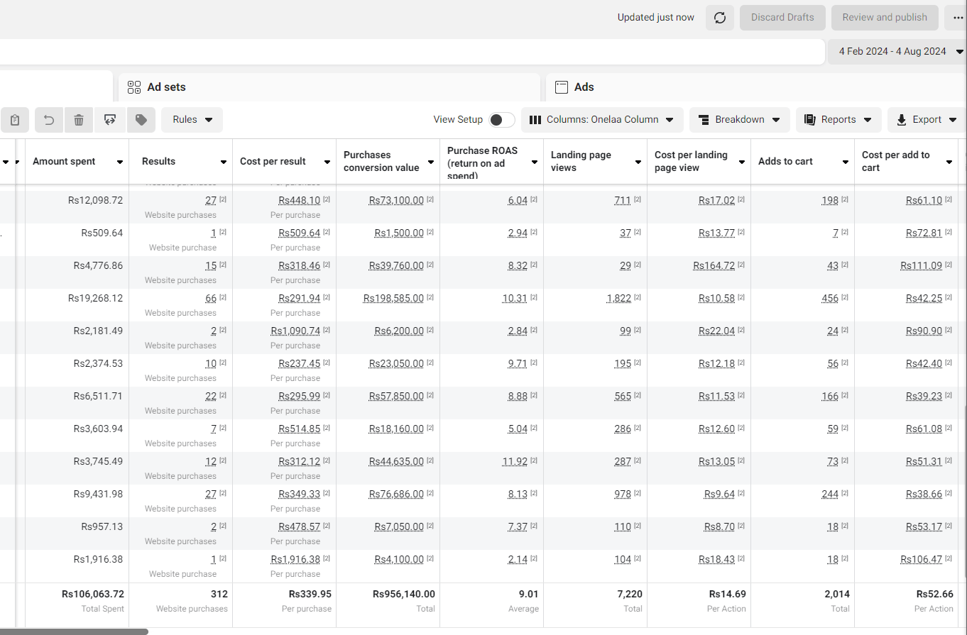
Task: Expand the Breakdown dropdown
Action: pyautogui.click(x=739, y=120)
